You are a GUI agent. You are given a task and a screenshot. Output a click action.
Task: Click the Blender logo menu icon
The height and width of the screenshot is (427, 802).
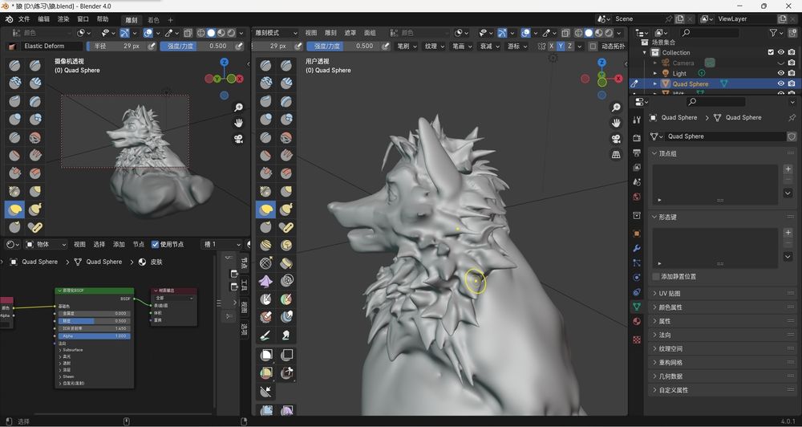tap(9, 18)
